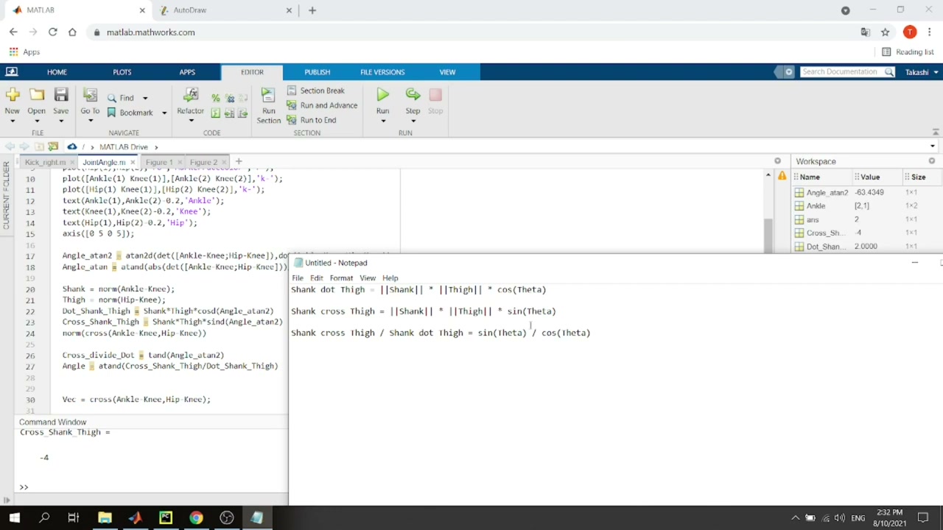Open the Format menu in Notepad

[x=341, y=278]
